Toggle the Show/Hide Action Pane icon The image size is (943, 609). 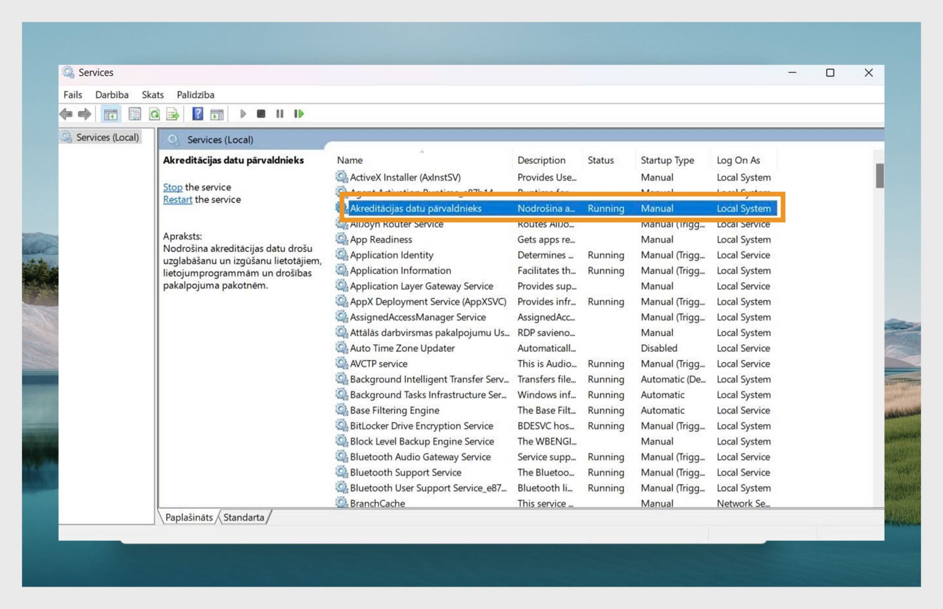point(217,114)
